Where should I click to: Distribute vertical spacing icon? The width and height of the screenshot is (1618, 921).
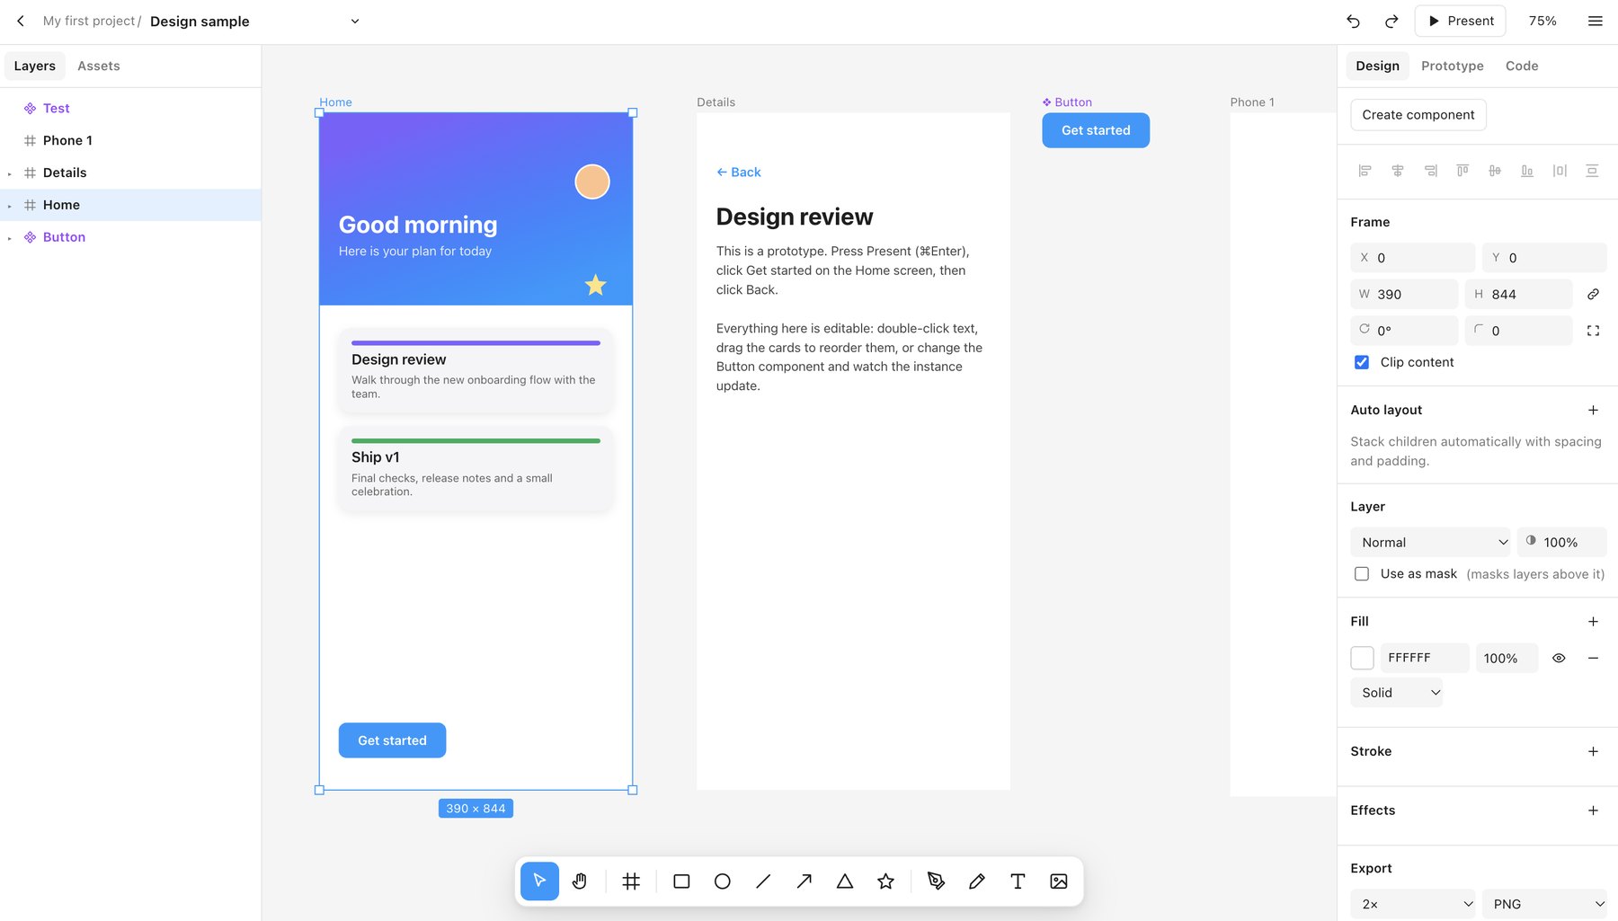(x=1592, y=171)
